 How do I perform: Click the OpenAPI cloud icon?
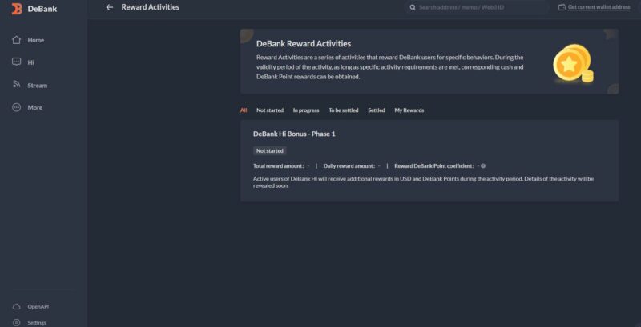(x=16, y=307)
